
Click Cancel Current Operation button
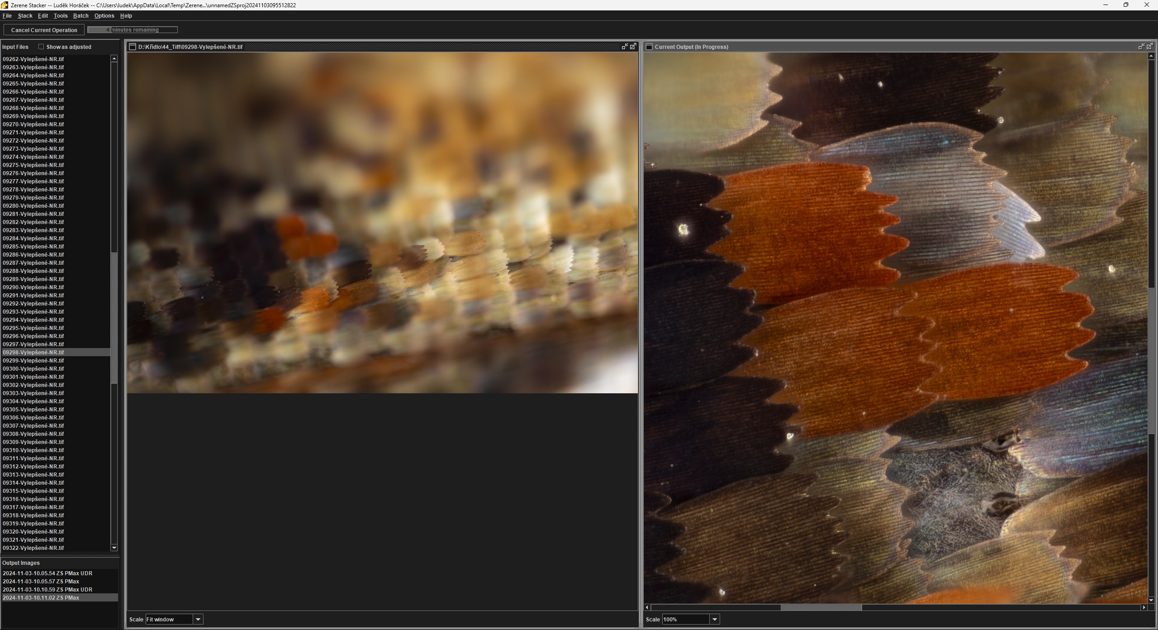pyautogui.click(x=44, y=30)
